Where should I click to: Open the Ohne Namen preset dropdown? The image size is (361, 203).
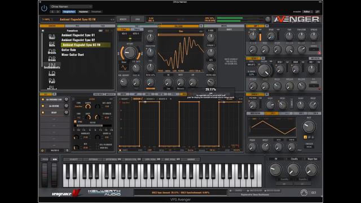click(x=72, y=6)
